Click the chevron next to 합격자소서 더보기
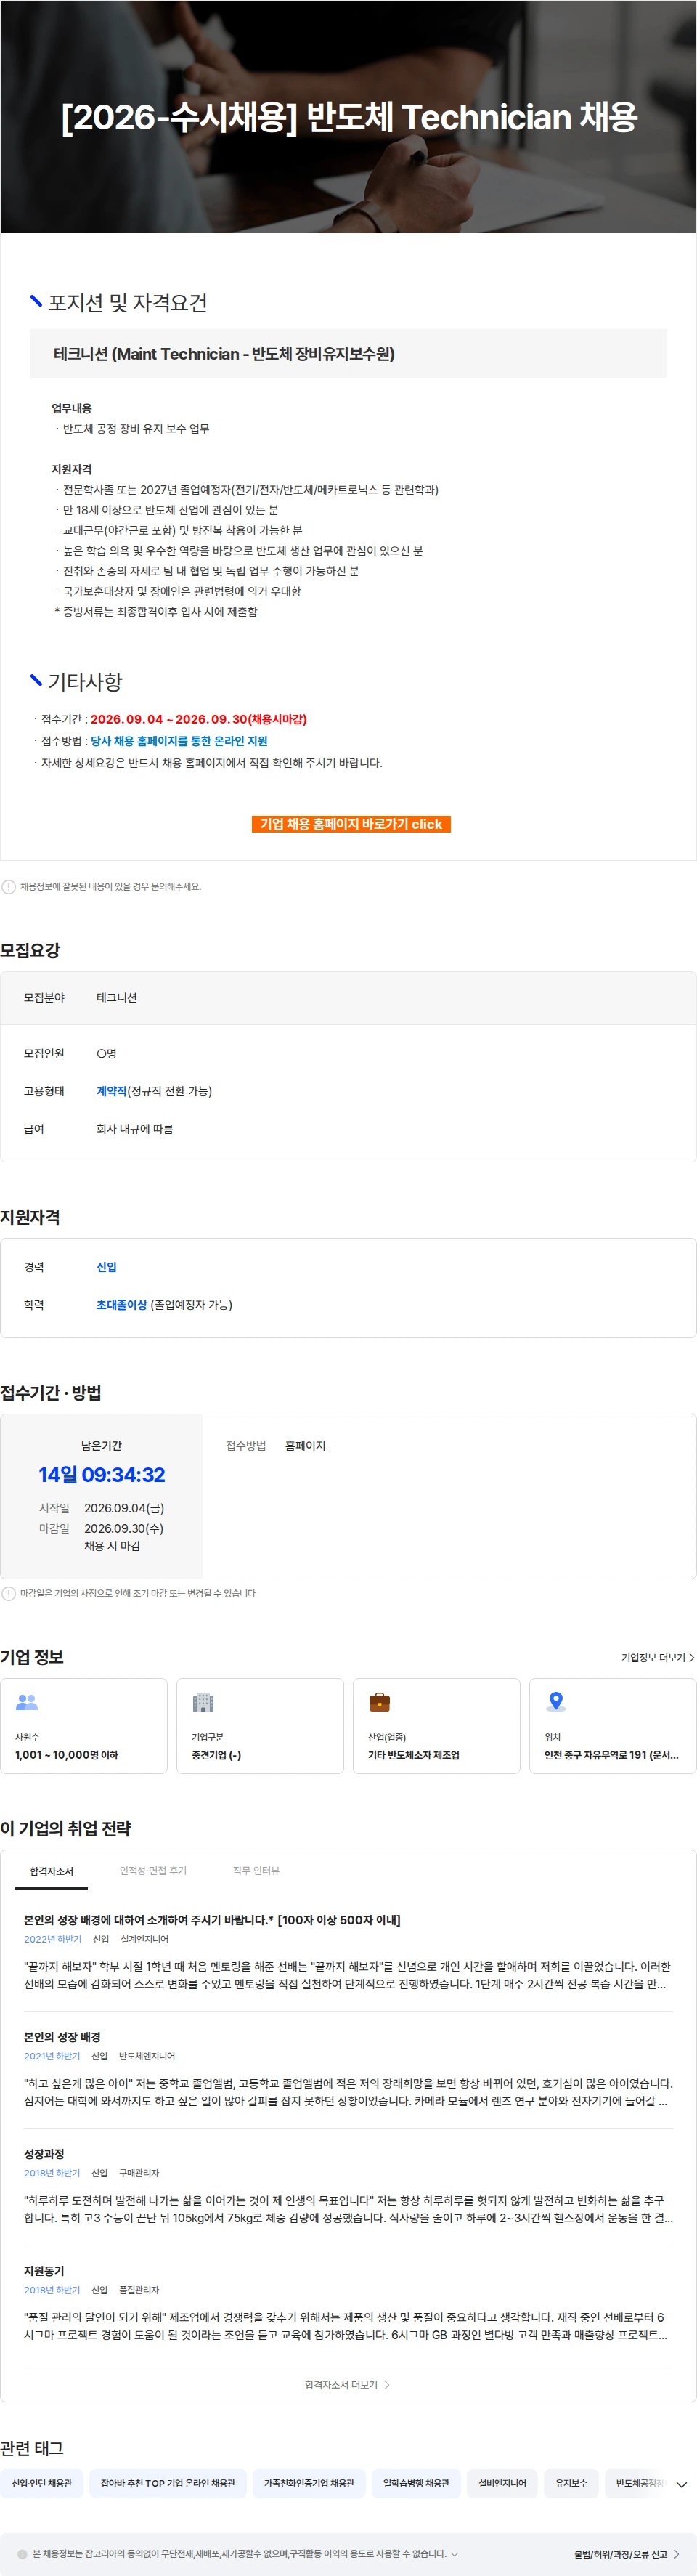Screen dimensions: 697x2576 387,2385
